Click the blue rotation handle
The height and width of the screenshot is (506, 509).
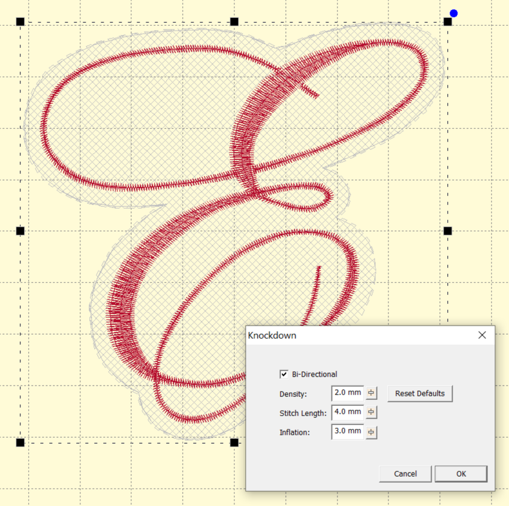coord(454,13)
